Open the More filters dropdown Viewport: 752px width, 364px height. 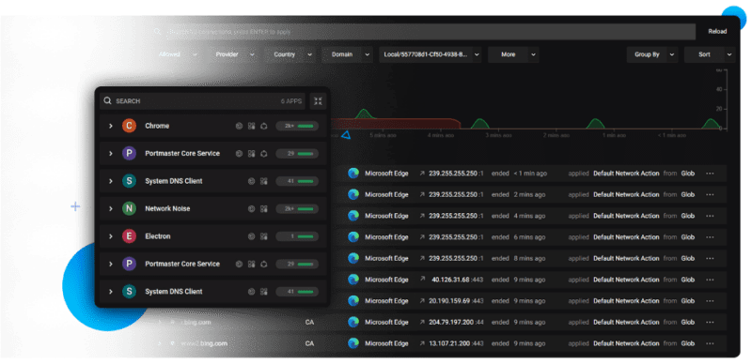(513, 54)
